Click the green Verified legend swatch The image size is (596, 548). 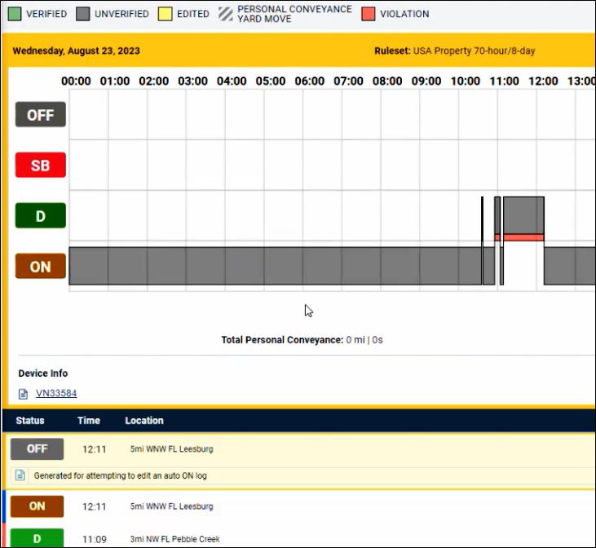tap(14, 14)
